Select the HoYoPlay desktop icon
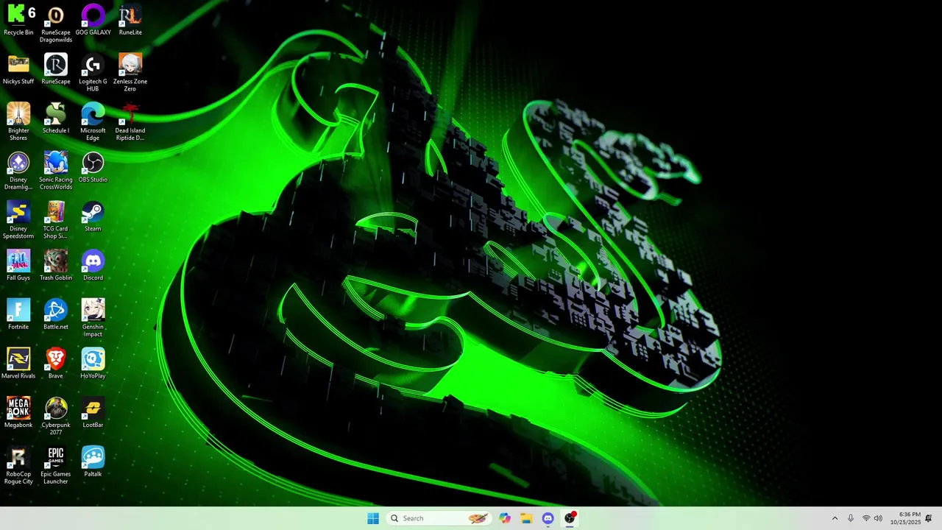Screen dimensions: 942x530 [93, 364]
